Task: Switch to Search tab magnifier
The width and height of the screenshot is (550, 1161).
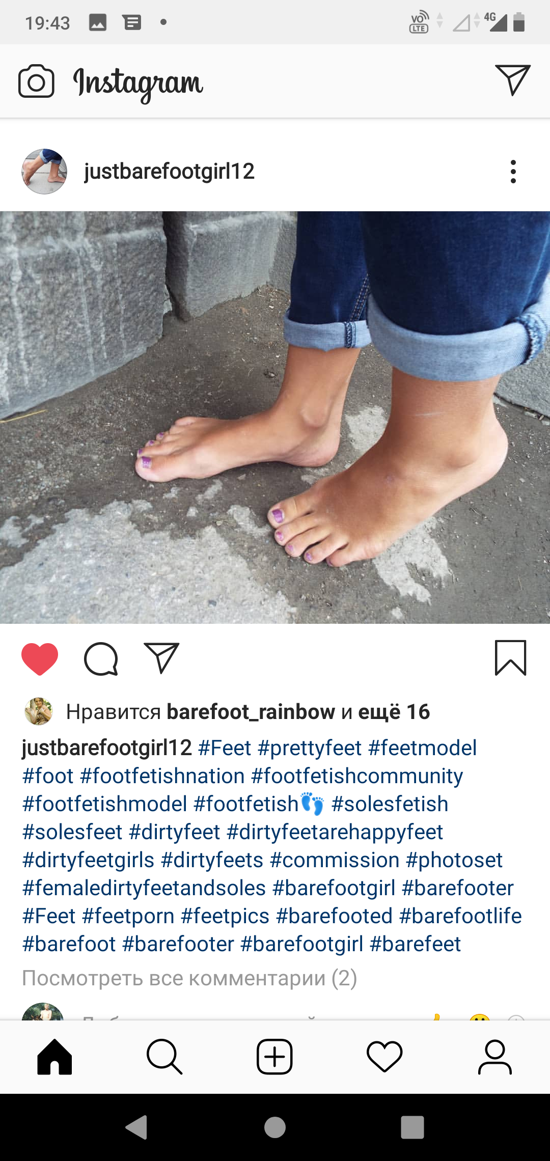Action: click(x=164, y=1057)
